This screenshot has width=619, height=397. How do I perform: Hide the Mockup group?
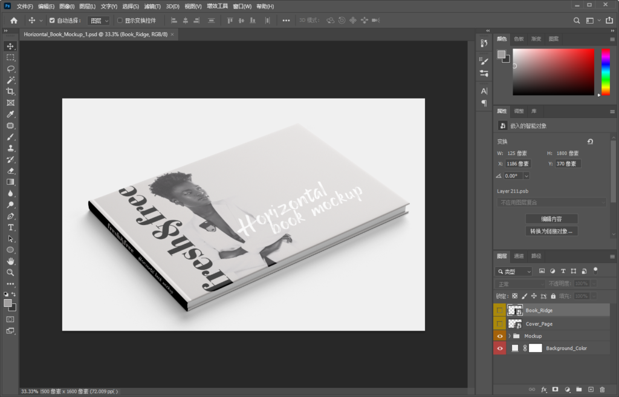pos(500,336)
